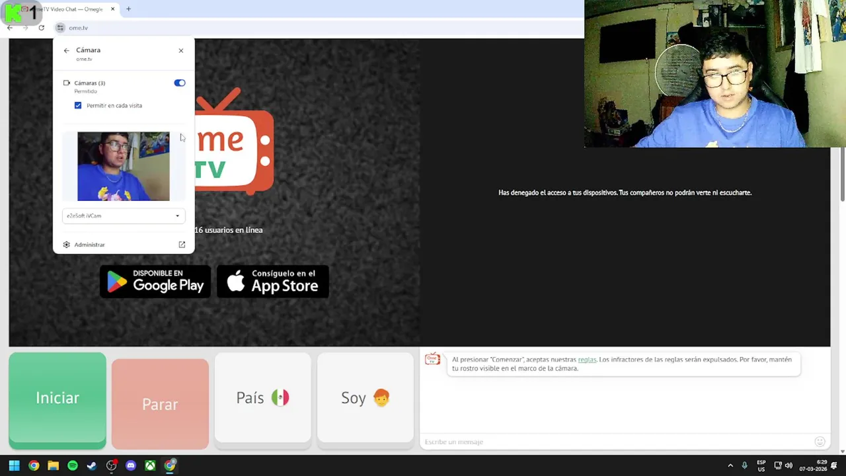Click the camera icon next to Cámaras (3)
Image resolution: width=846 pixels, height=476 pixels.
[x=67, y=83]
